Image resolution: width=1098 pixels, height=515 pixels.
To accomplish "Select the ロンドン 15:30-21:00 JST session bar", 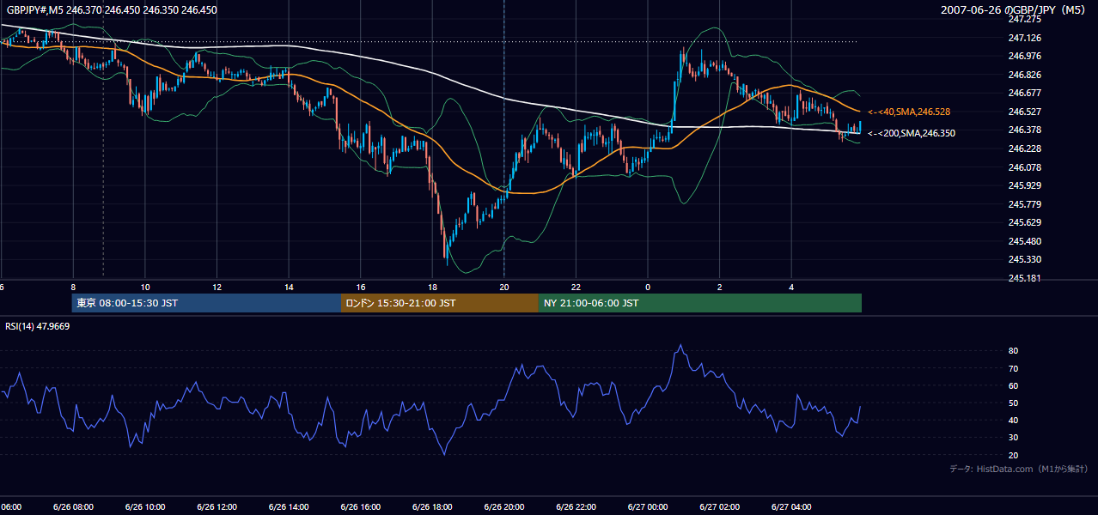I will point(440,303).
